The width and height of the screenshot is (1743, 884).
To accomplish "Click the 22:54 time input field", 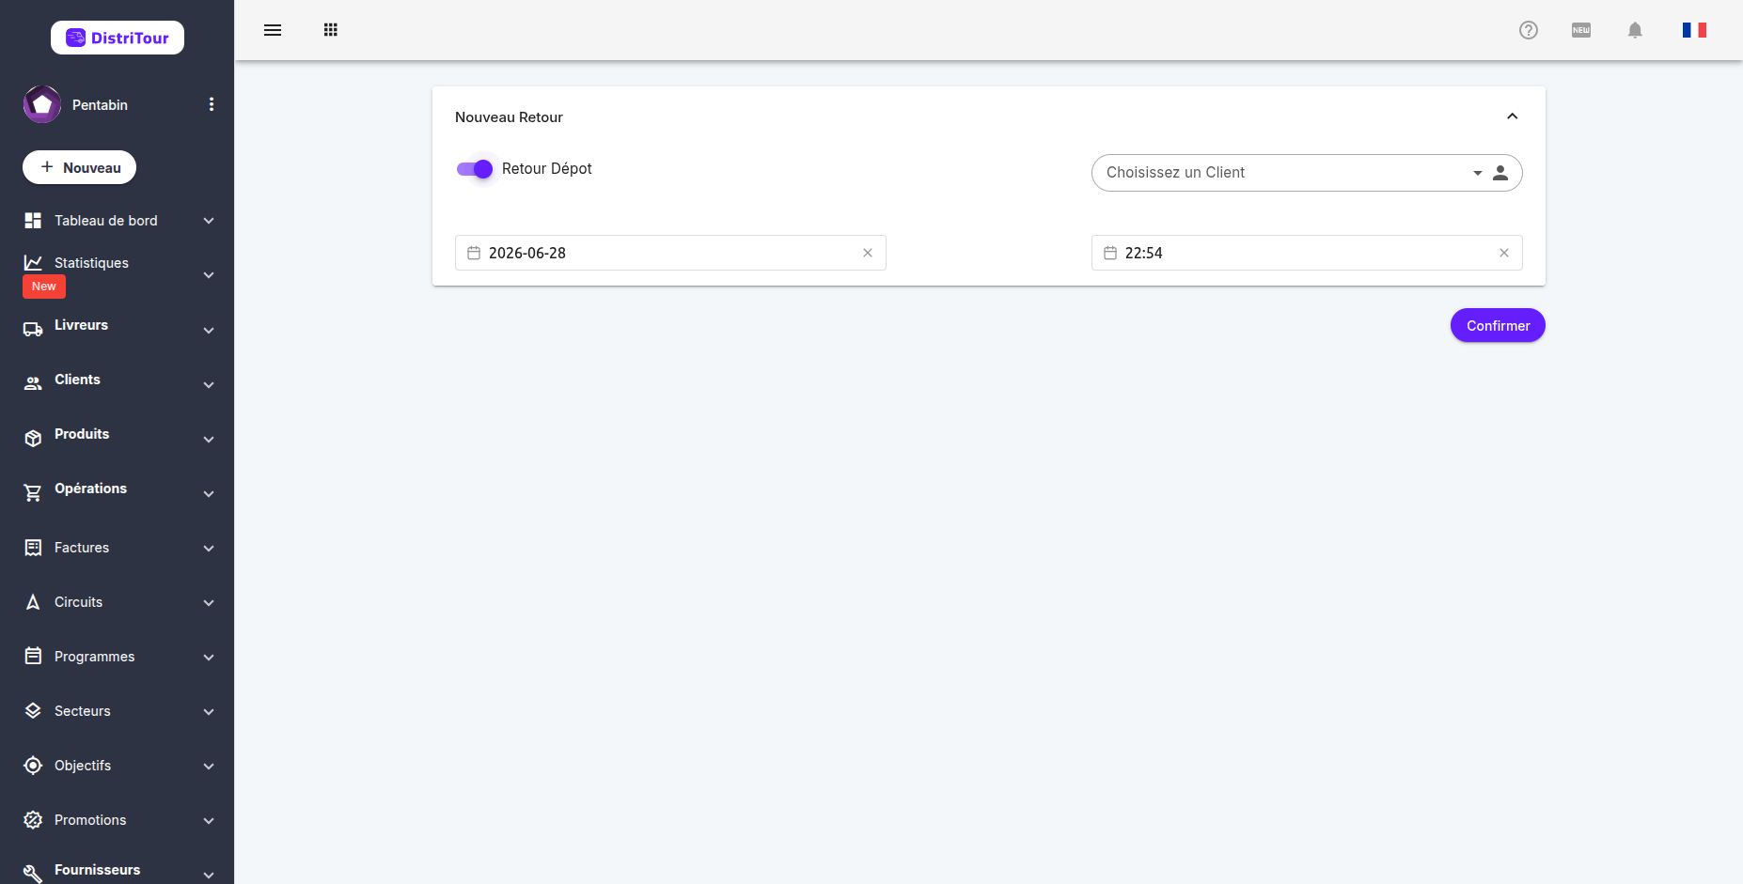I will coord(1307,253).
